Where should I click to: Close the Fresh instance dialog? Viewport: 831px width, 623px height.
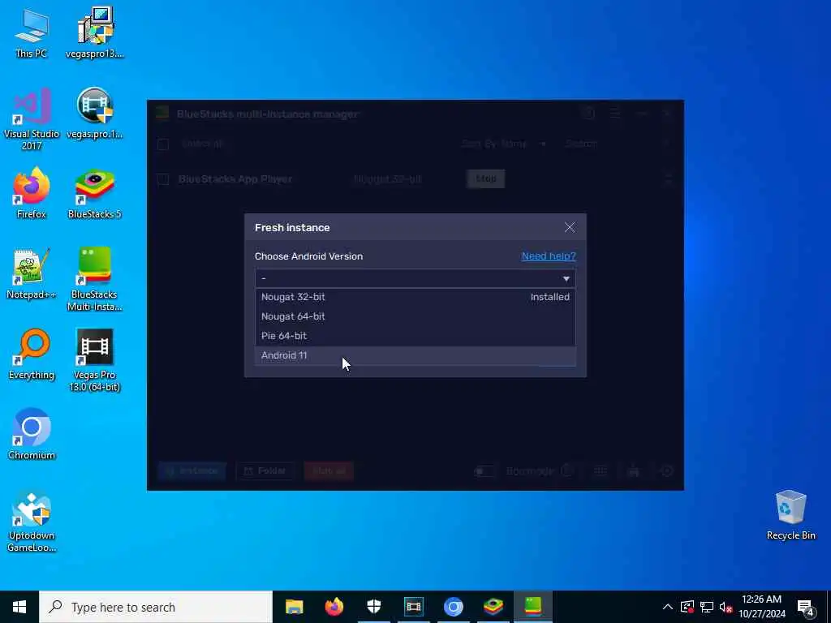570,227
